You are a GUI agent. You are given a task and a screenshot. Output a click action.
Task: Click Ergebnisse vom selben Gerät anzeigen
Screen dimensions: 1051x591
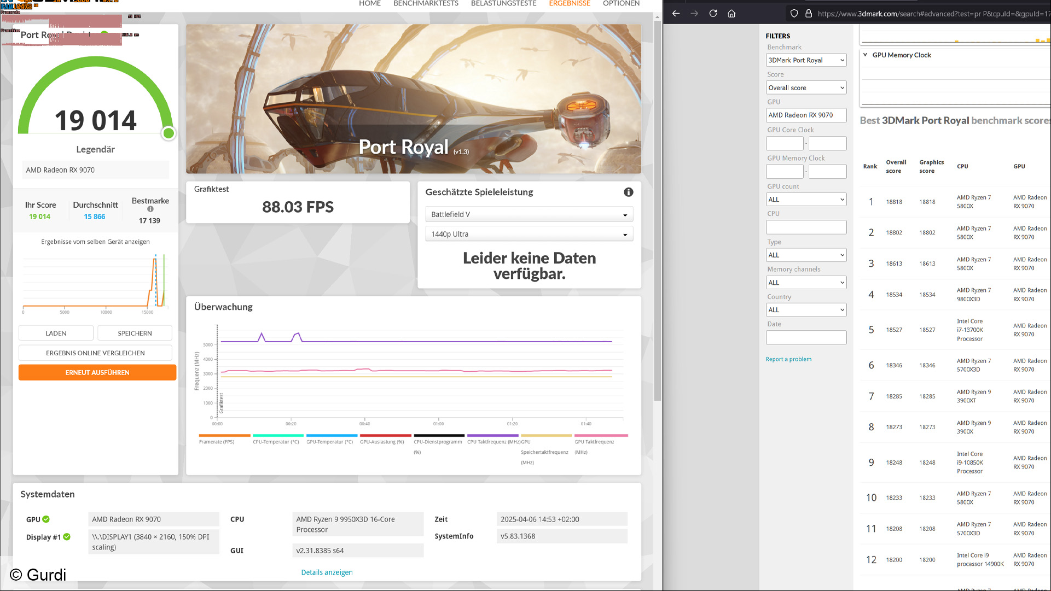click(x=95, y=242)
